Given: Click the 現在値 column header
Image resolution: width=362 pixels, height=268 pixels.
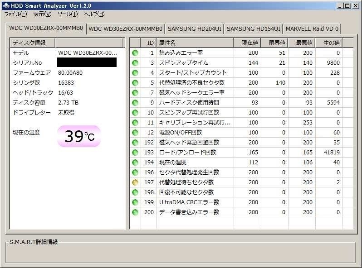Looking at the screenshot, I should [247, 43].
